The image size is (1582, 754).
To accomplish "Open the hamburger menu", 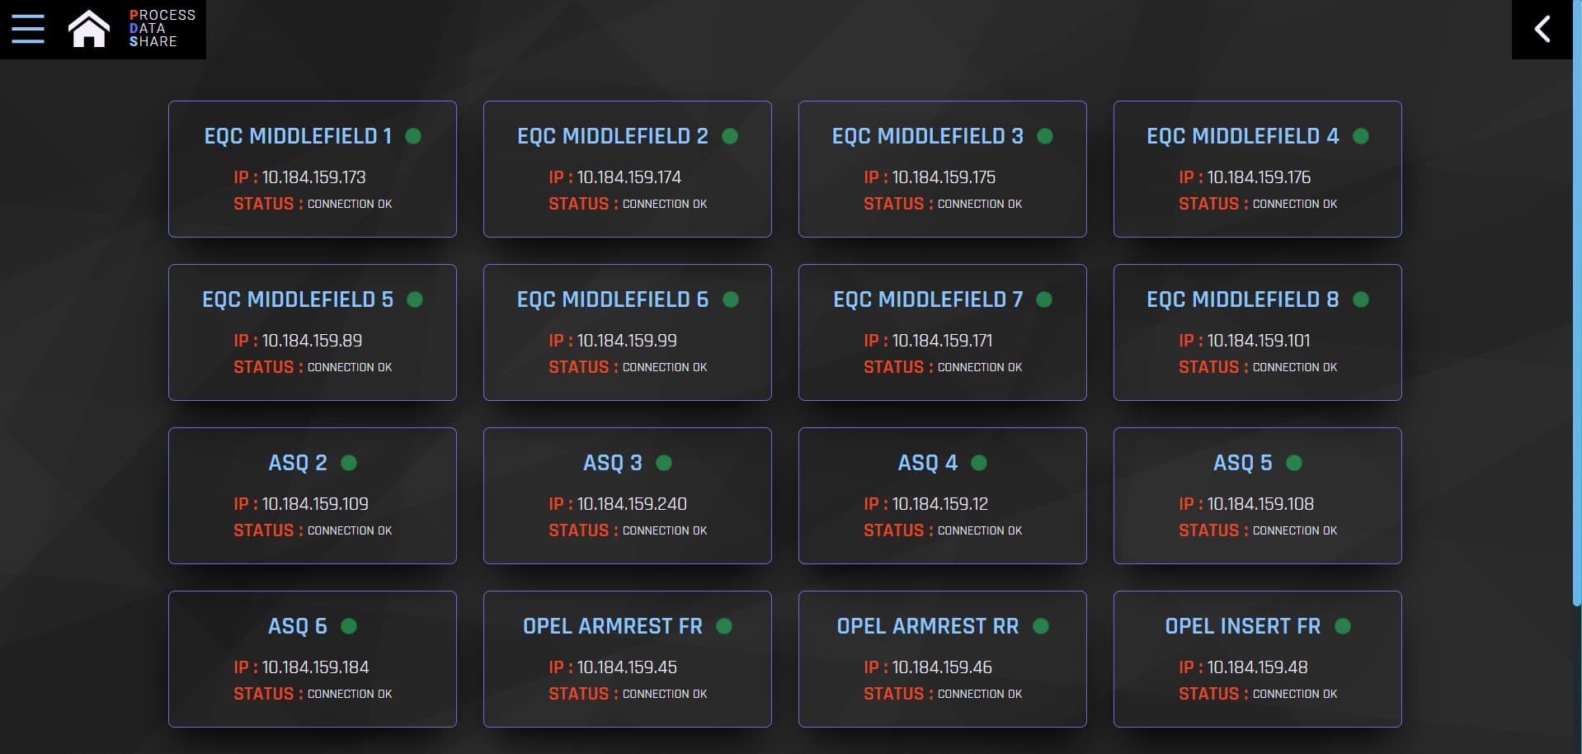I will (x=27, y=29).
